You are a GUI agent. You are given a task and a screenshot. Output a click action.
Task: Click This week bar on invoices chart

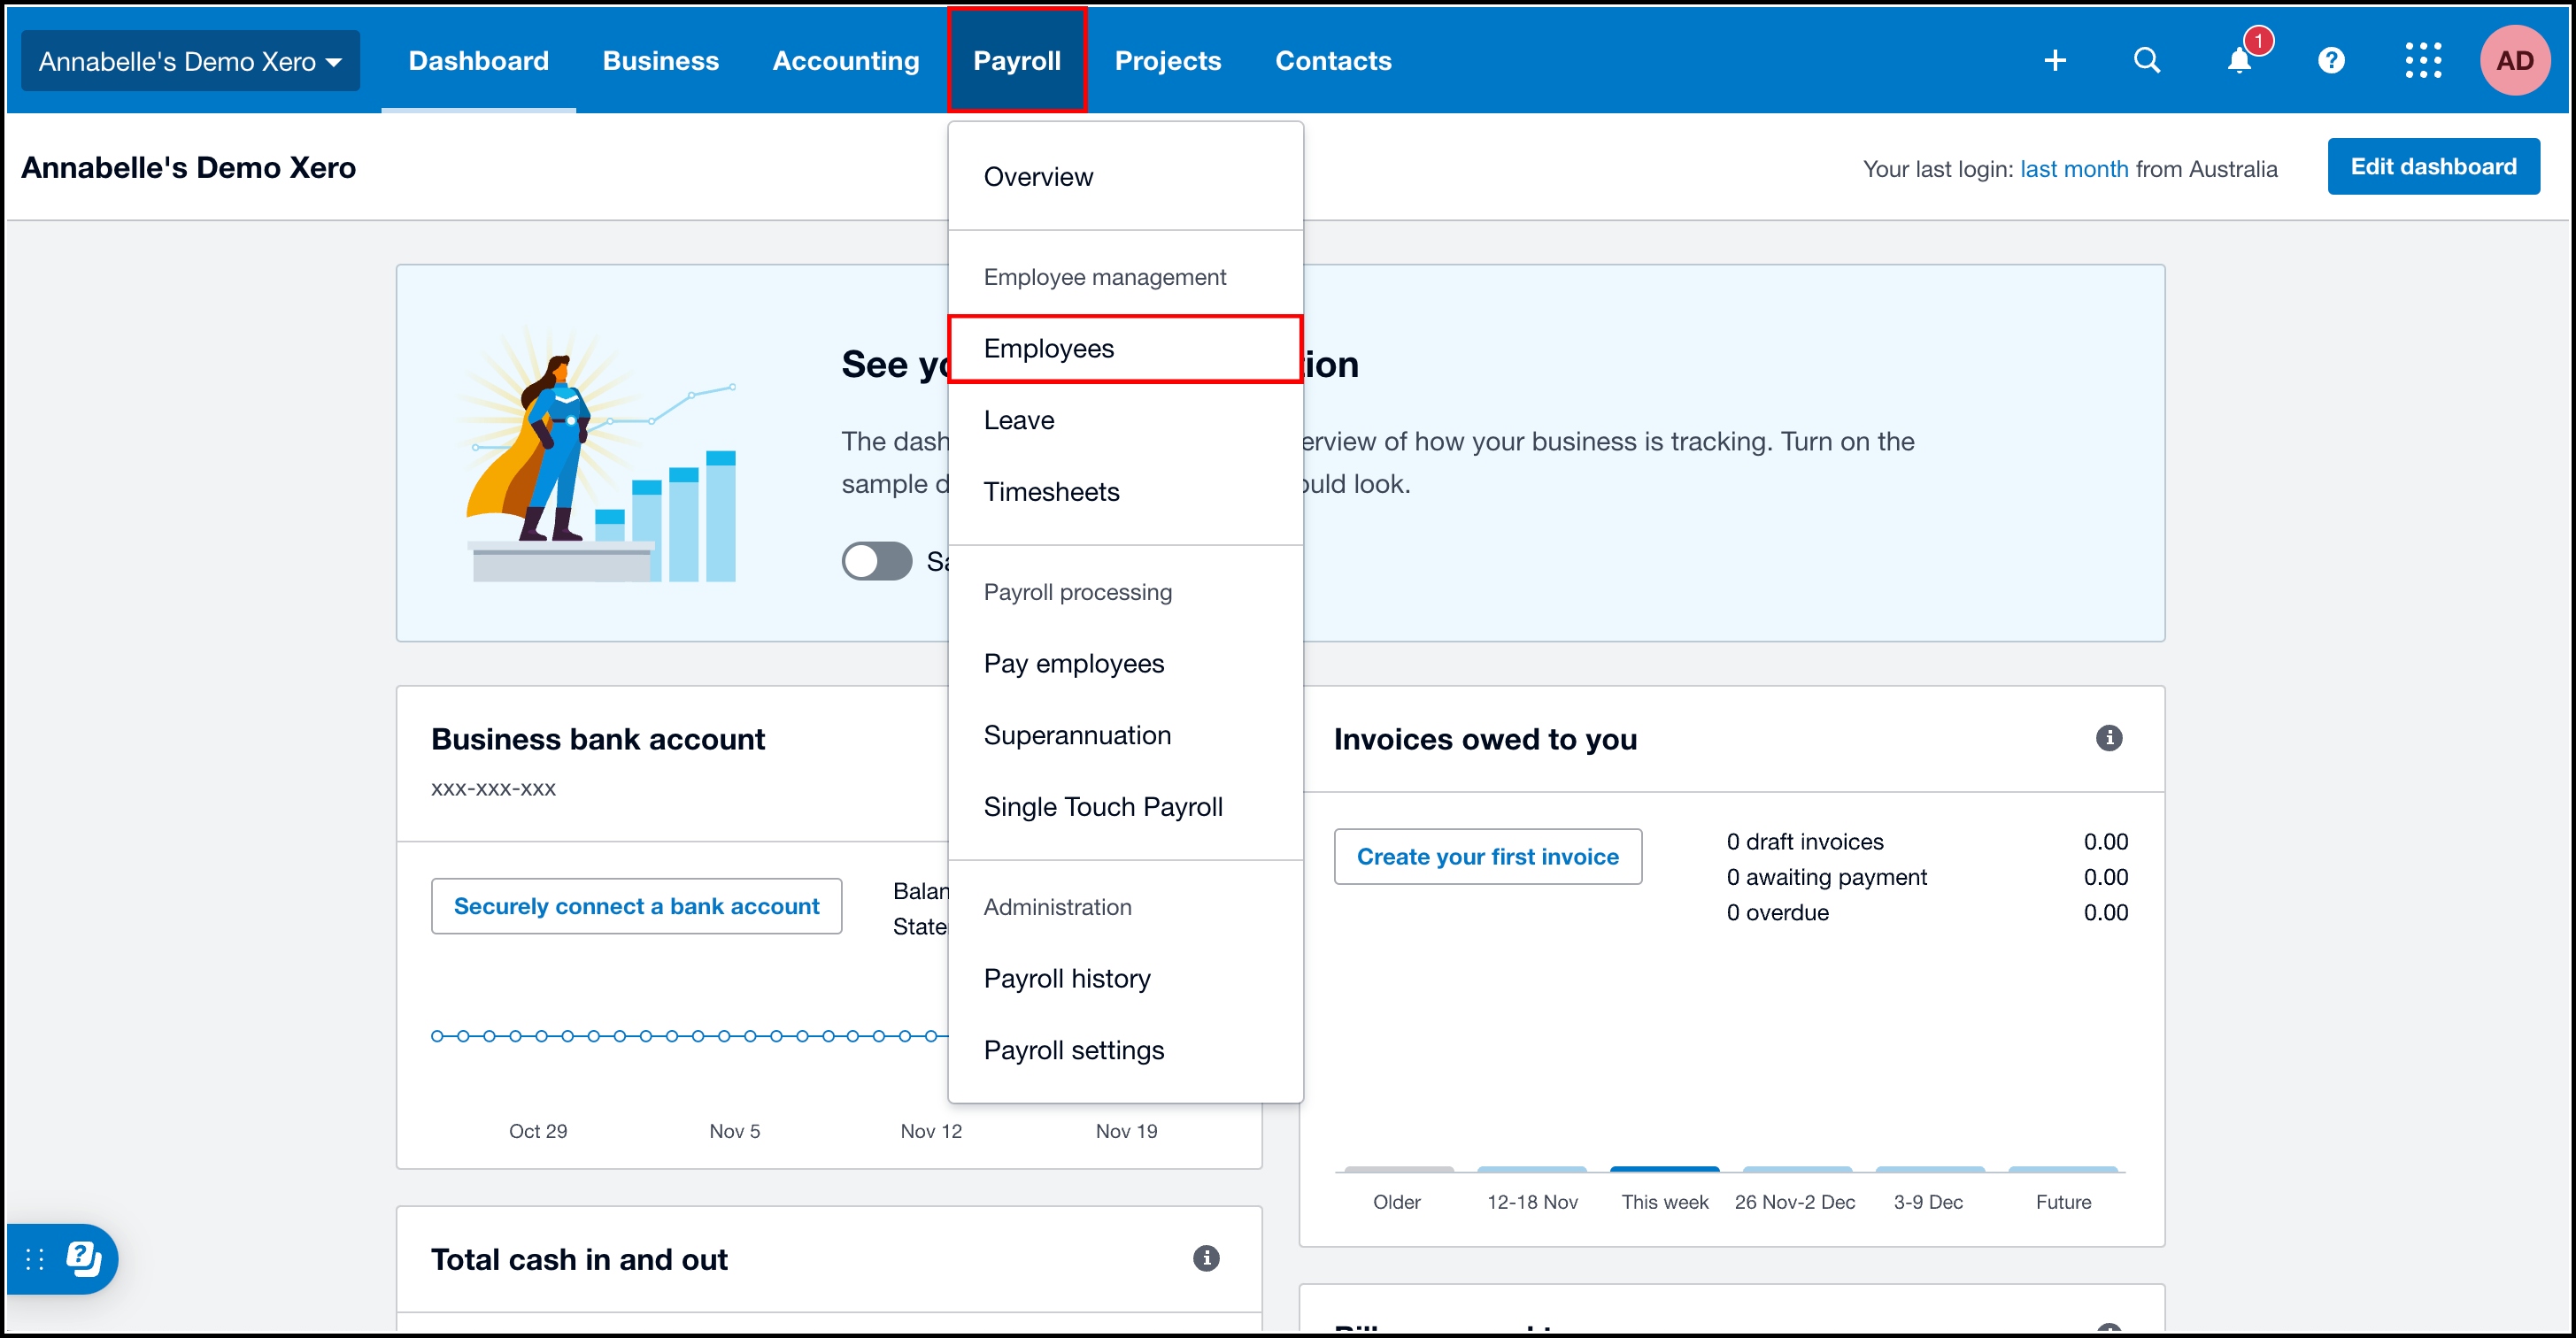click(x=1664, y=1169)
